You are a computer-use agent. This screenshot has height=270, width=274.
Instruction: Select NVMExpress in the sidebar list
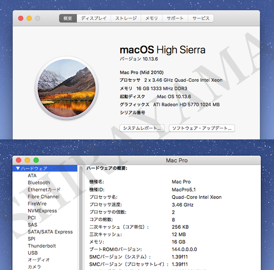pyautogui.click(x=42, y=211)
